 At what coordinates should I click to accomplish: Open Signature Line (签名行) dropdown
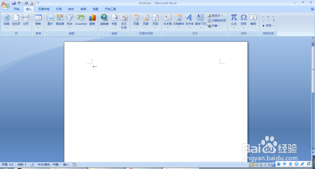point(215,15)
